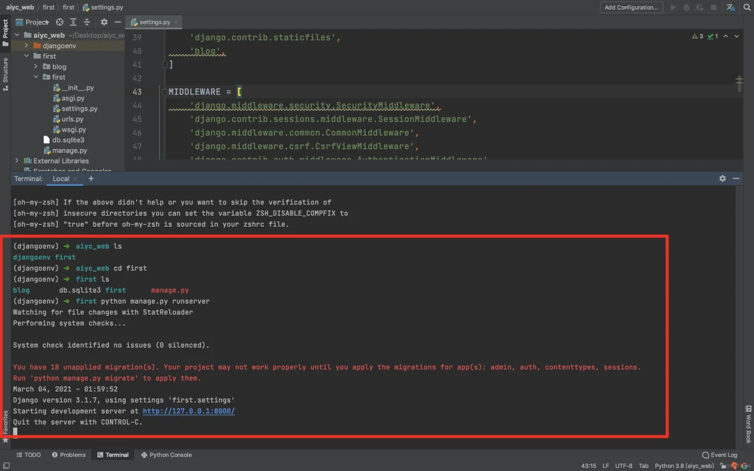Click the Tab indent setting in status bar
This screenshot has width=754, height=471.
tap(643, 466)
